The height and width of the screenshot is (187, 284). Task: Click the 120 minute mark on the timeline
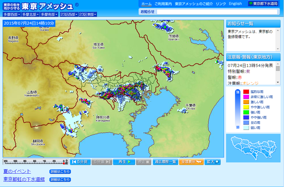click(5, 161)
